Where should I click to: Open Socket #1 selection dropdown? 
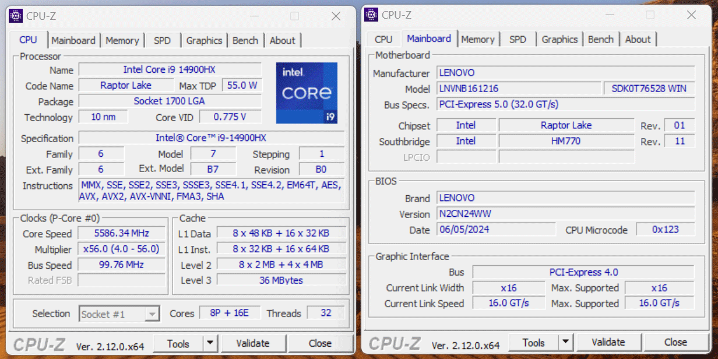(x=119, y=314)
